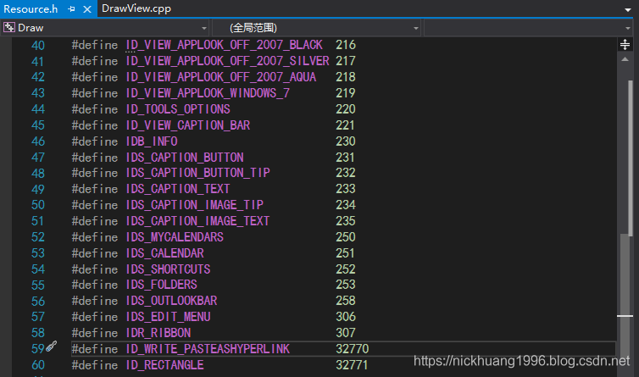Screen dimensions: 639x377
Task: Click ID_VIEW_APPLOOK_OFF_2007_SILVER identifier
Action: [x=227, y=61]
